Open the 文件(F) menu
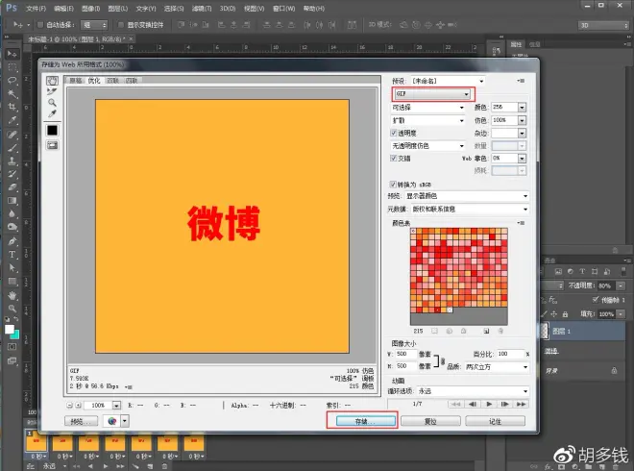Viewport: 634px width, 471px height. click(x=36, y=8)
